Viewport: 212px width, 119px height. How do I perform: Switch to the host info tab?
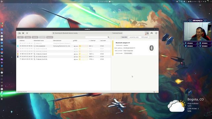(124, 37)
